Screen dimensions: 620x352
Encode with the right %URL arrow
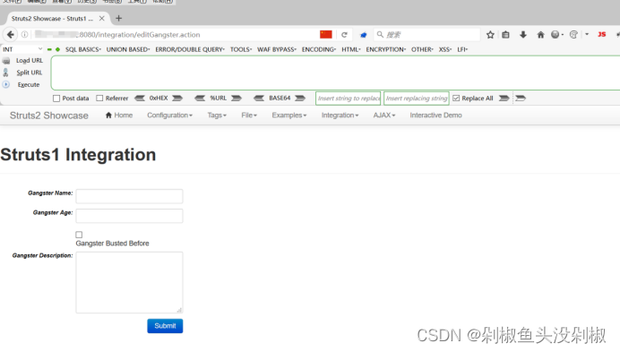[x=236, y=99]
